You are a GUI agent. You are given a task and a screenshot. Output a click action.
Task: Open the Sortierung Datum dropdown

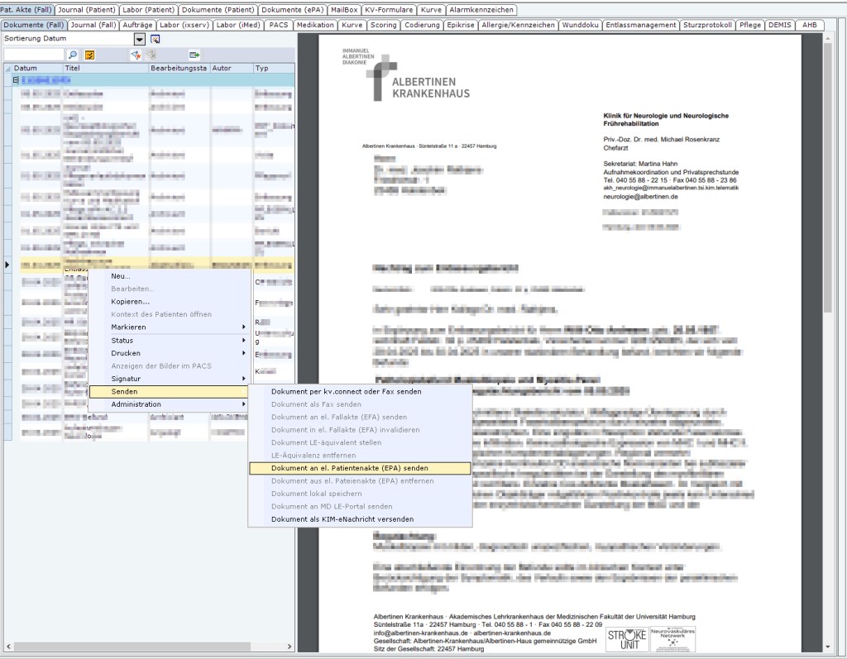pos(140,39)
